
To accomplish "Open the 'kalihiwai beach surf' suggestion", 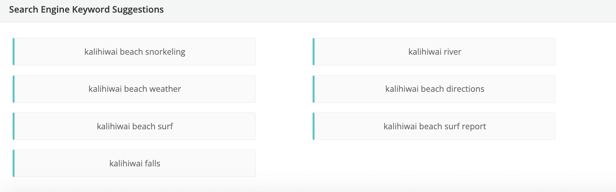I will tap(135, 126).
